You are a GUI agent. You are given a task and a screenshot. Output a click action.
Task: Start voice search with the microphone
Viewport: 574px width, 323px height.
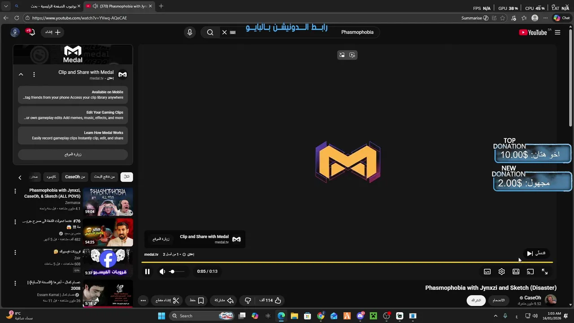[x=190, y=32]
